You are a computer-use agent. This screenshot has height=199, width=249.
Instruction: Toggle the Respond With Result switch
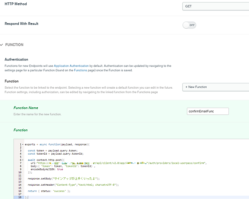pos(189,25)
